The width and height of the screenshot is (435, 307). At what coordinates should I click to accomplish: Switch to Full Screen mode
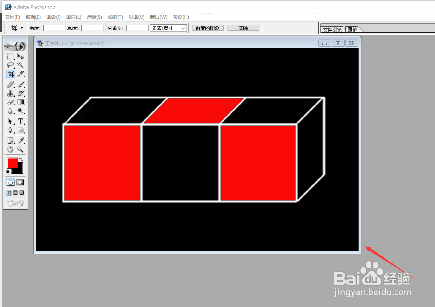tap(21, 193)
